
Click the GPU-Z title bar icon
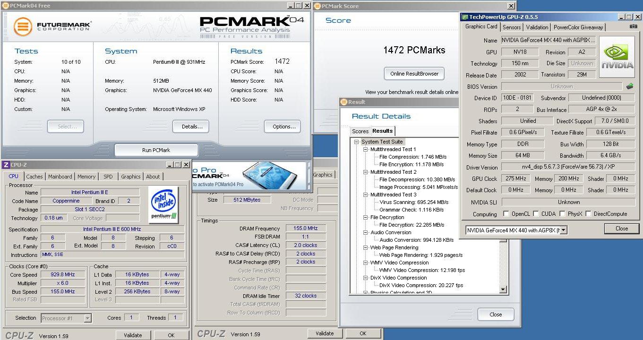[x=465, y=17]
